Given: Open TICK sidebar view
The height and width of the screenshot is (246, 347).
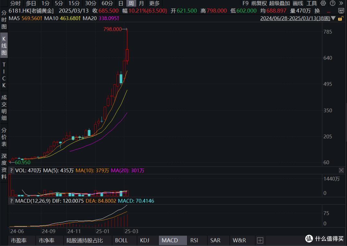Looking at the screenshot, I should click(x=4, y=75).
